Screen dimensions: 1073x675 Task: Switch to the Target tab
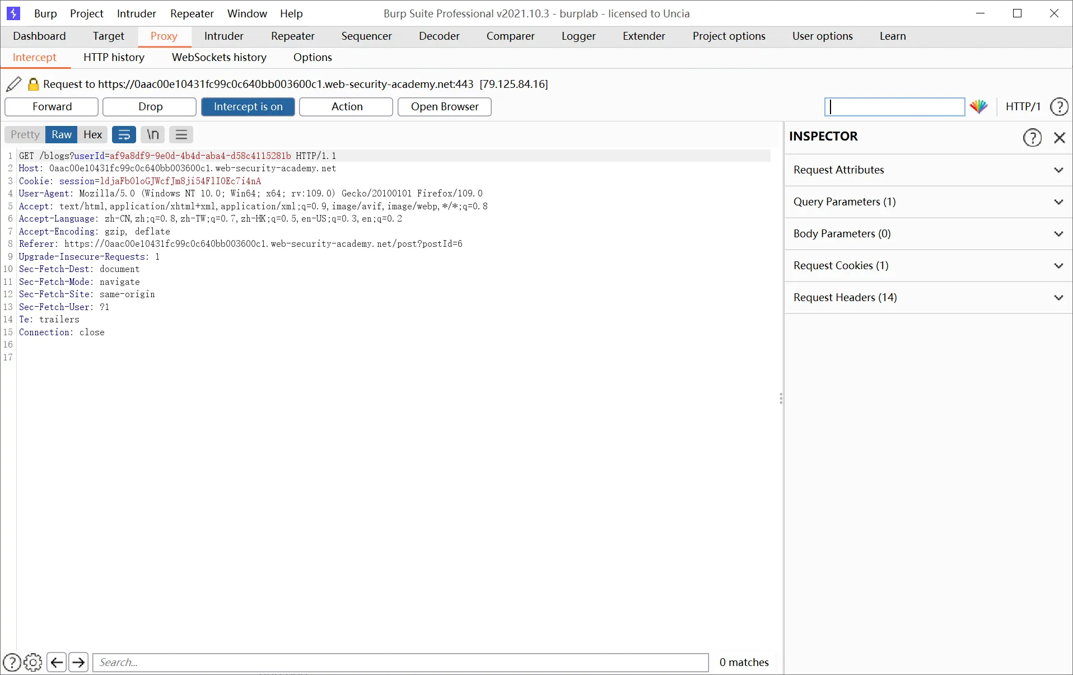[109, 36]
